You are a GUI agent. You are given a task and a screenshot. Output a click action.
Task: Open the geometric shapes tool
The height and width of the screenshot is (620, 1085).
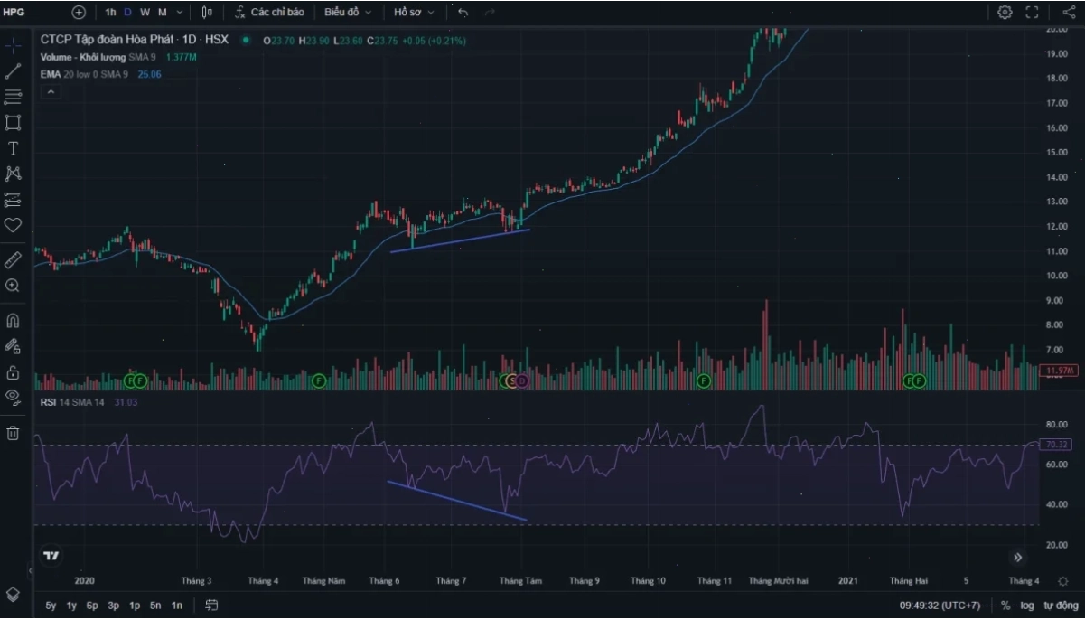point(13,123)
